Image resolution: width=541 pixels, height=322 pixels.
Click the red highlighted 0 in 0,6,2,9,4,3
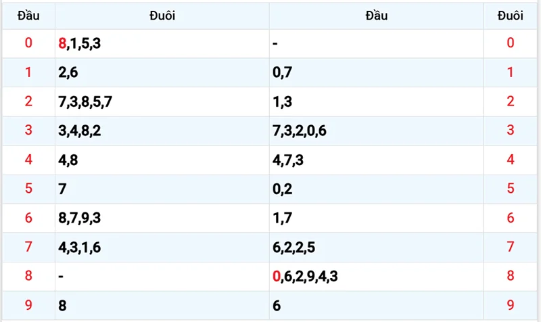point(276,276)
